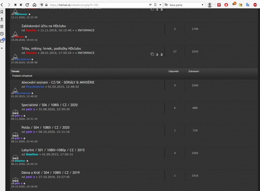Jump to last post by HDHomer arrow
Viewport: 260px width, 191px height.
pos(29,14)
